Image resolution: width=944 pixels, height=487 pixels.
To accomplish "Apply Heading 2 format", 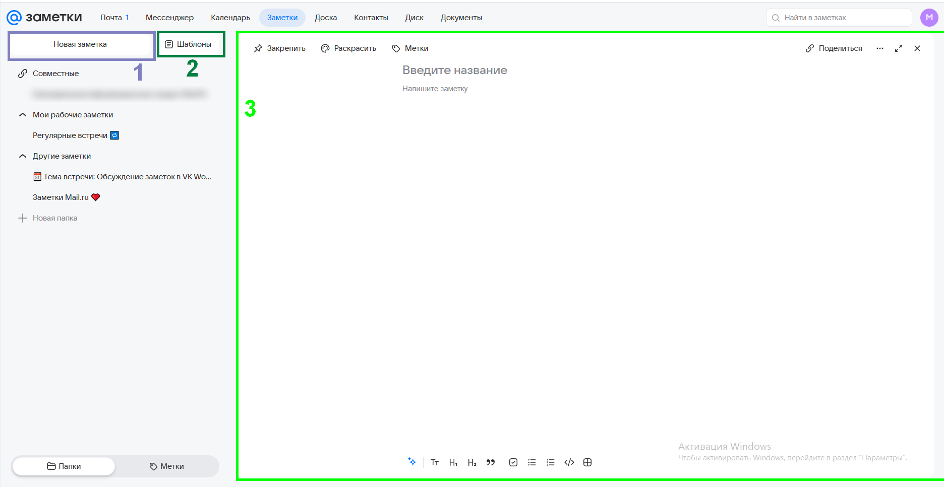I will pos(472,462).
